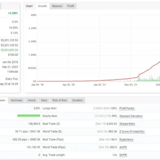Click the Worst Trade (Pips) value -502.0
The height and width of the screenshot is (160, 160).
[113, 147]
